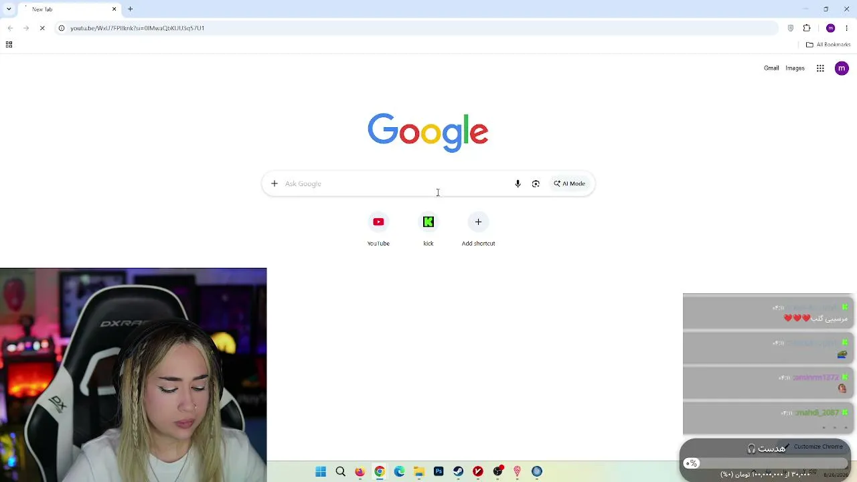The image size is (857, 482).
Task: Open the Images link
Action: tap(795, 68)
